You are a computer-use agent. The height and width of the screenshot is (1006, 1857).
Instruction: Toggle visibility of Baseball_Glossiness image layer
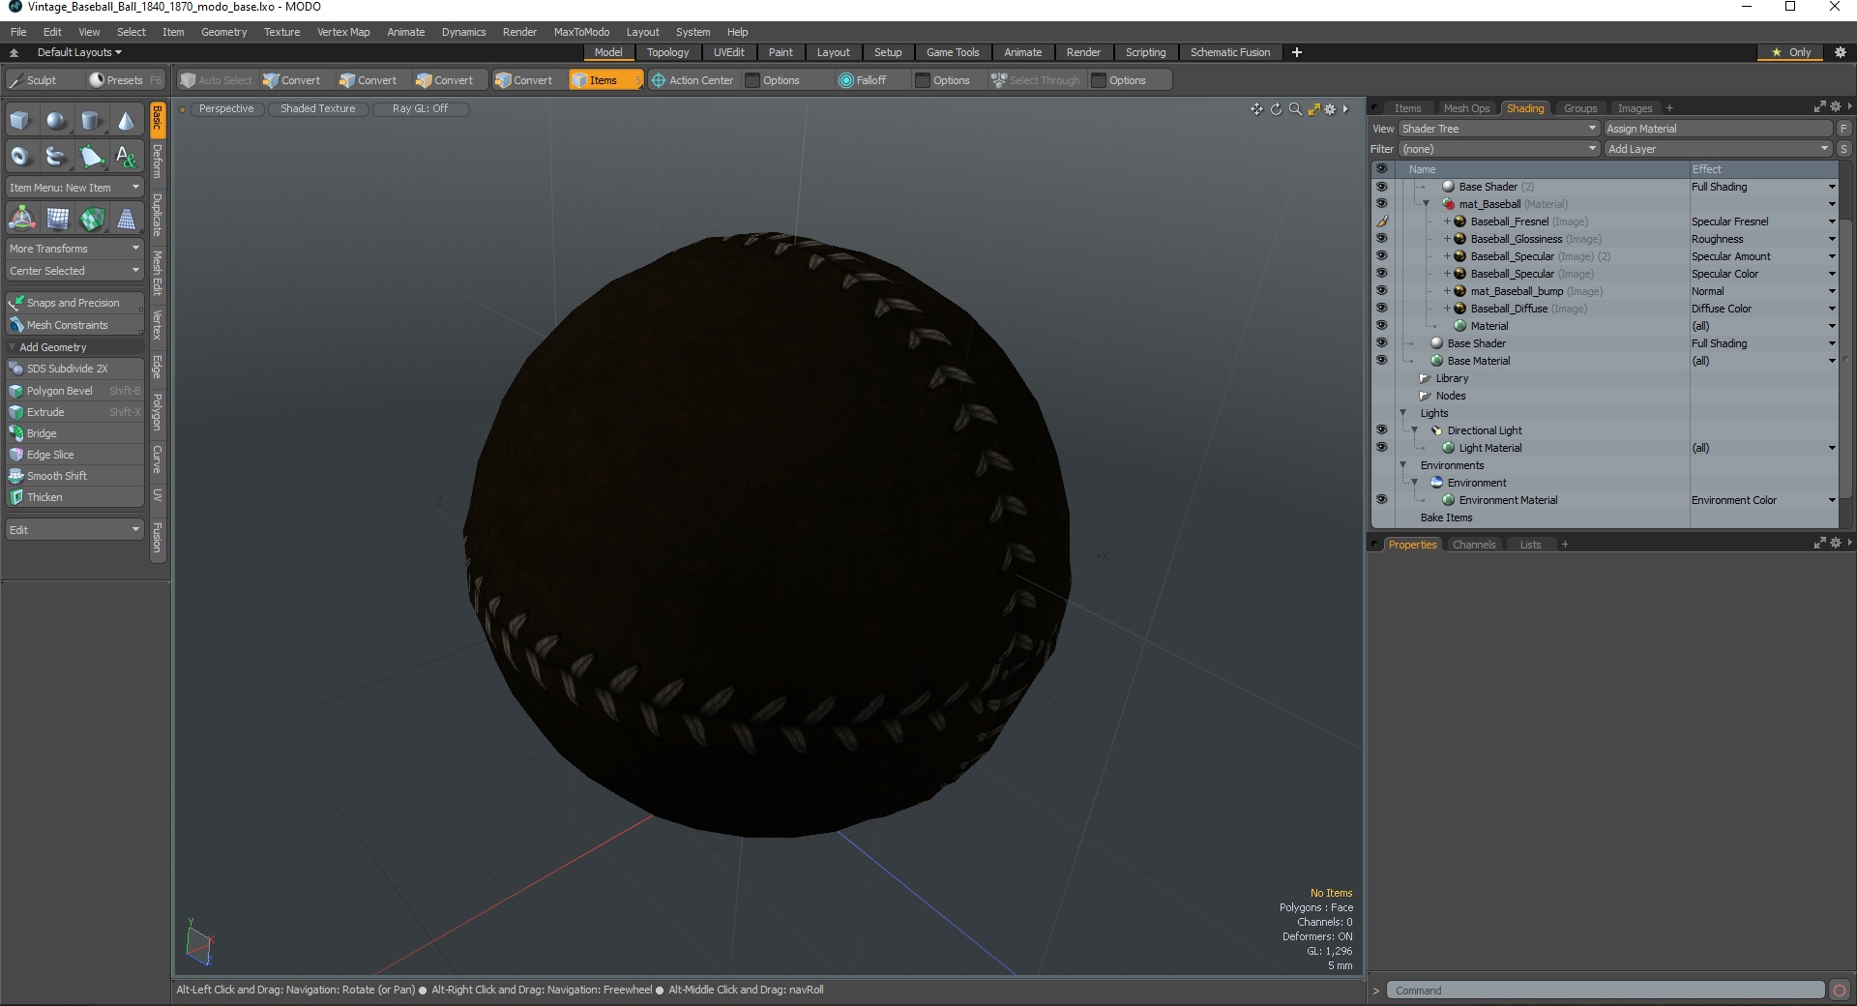point(1381,239)
